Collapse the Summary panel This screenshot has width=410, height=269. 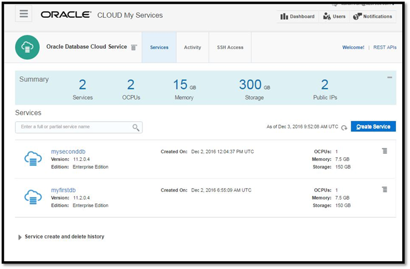pyautogui.click(x=389, y=77)
